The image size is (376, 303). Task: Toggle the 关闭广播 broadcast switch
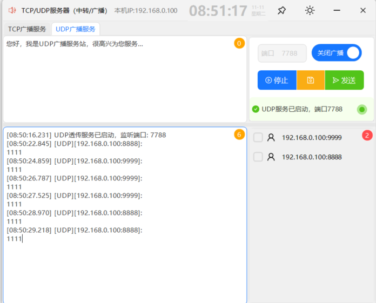coord(337,53)
